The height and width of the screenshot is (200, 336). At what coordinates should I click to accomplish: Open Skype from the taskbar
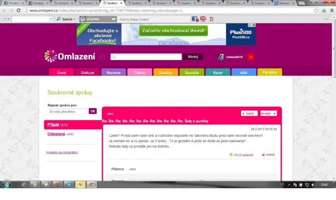(x=68, y=184)
